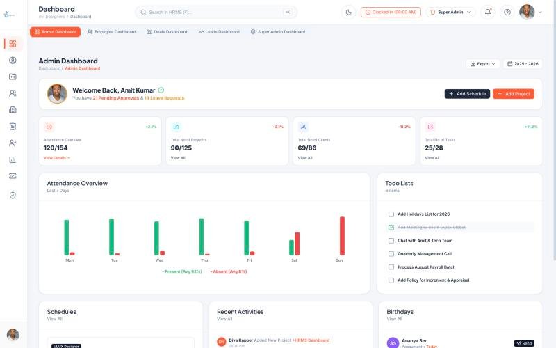Open the dashboard grid icon in sidebar
The width and height of the screenshot is (556, 348).
[13, 44]
